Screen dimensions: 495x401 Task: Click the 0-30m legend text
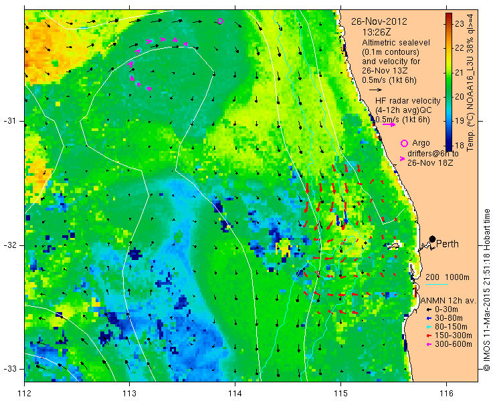coord(446,309)
